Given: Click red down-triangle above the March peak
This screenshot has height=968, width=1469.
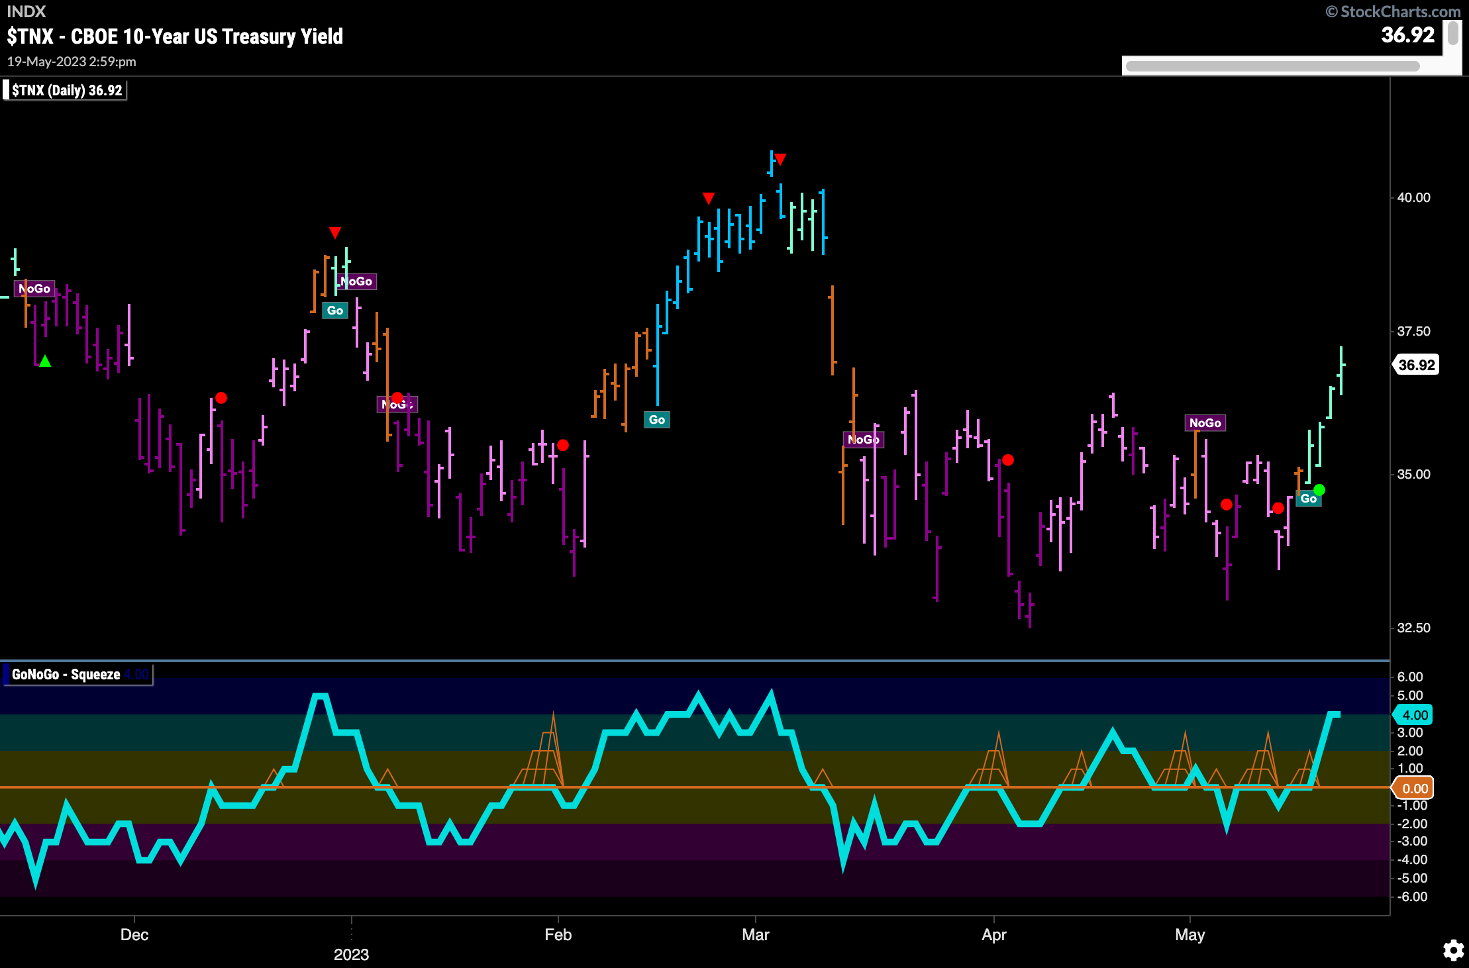Looking at the screenshot, I should tap(780, 160).
